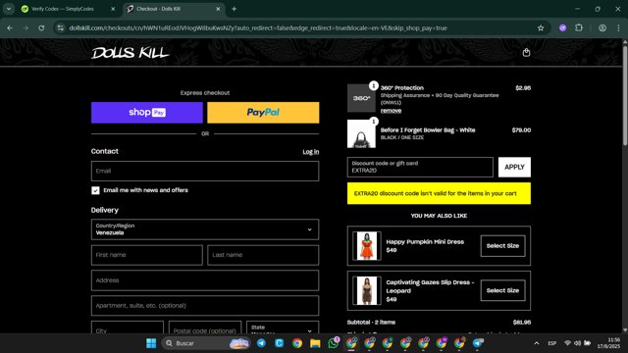Click the purple extension icon in toolbar

(x=562, y=28)
